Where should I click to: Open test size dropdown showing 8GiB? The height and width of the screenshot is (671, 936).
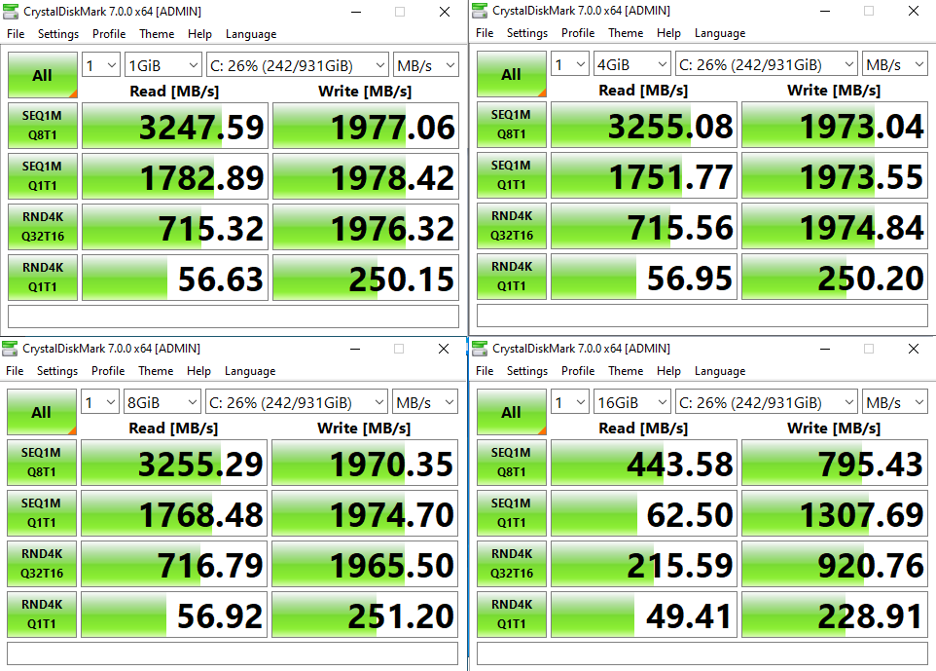[x=162, y=402]
